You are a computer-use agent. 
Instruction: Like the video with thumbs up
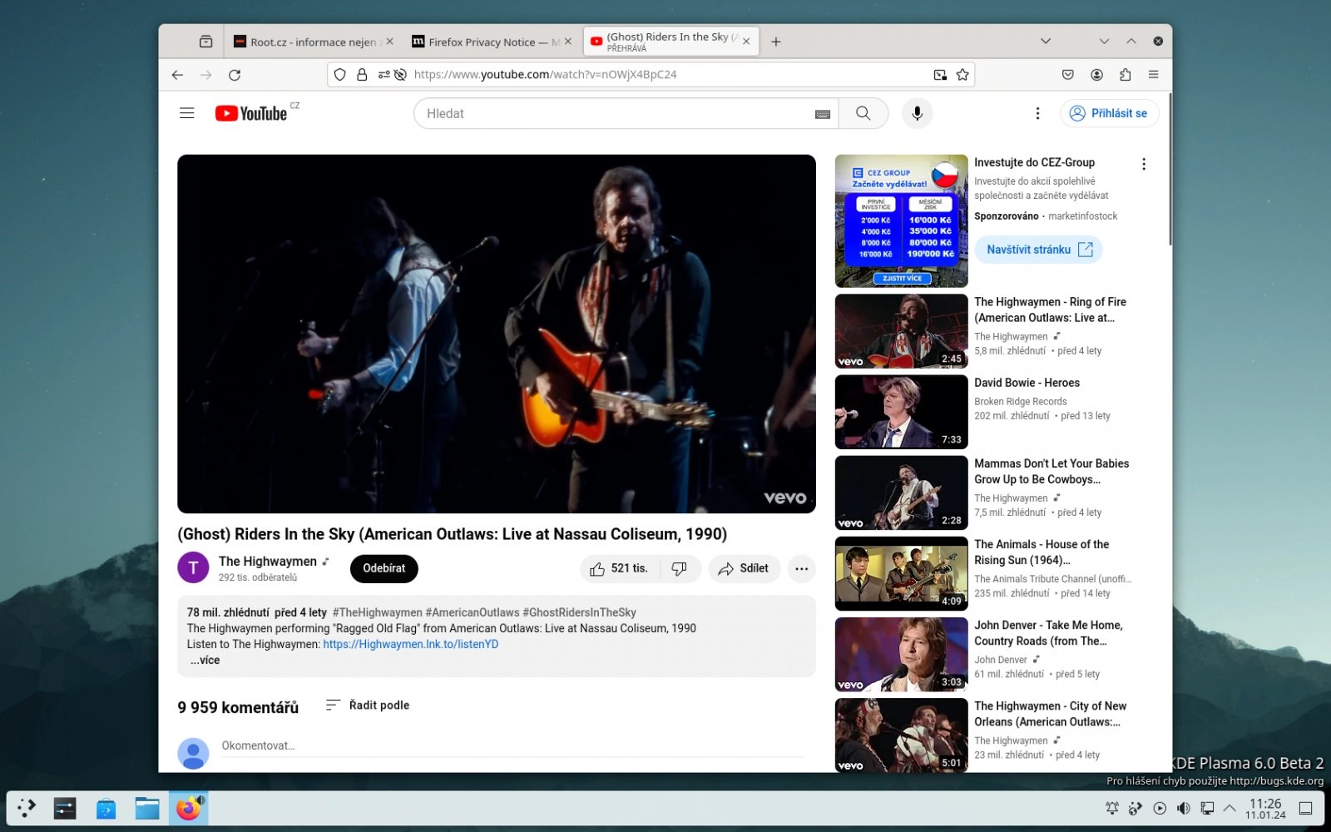[x=620, y=569]
